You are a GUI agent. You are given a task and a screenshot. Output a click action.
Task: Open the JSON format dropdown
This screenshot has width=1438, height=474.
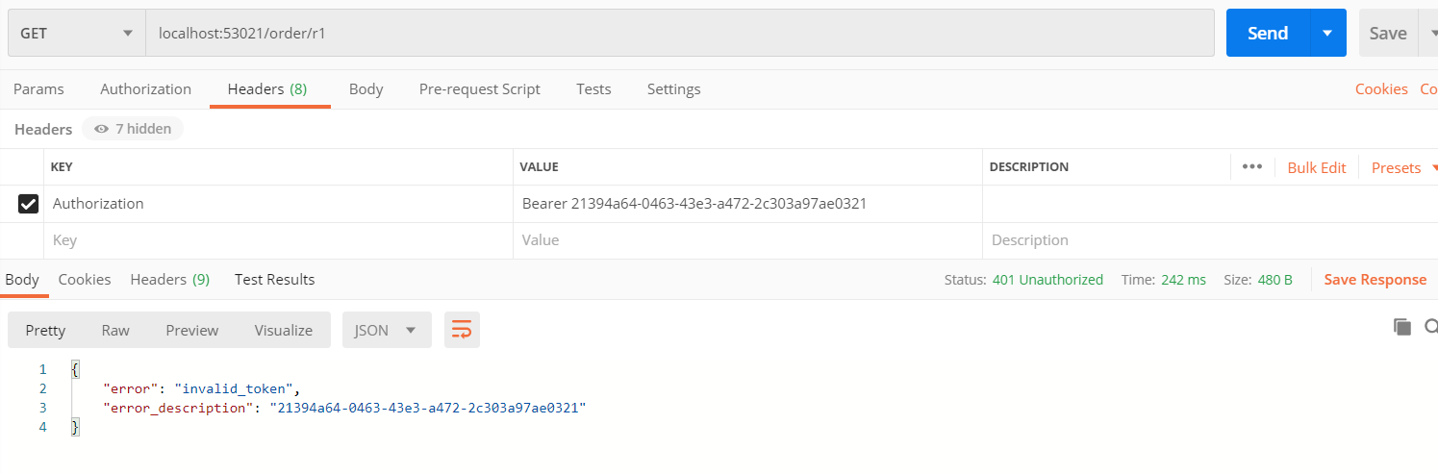pyautogui.click(x=385, y=330)
